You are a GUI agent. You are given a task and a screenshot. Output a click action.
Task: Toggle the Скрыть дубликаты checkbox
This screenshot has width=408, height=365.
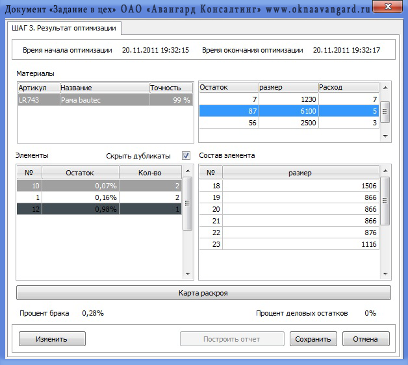pyautogui.click(x=186, y=156)
